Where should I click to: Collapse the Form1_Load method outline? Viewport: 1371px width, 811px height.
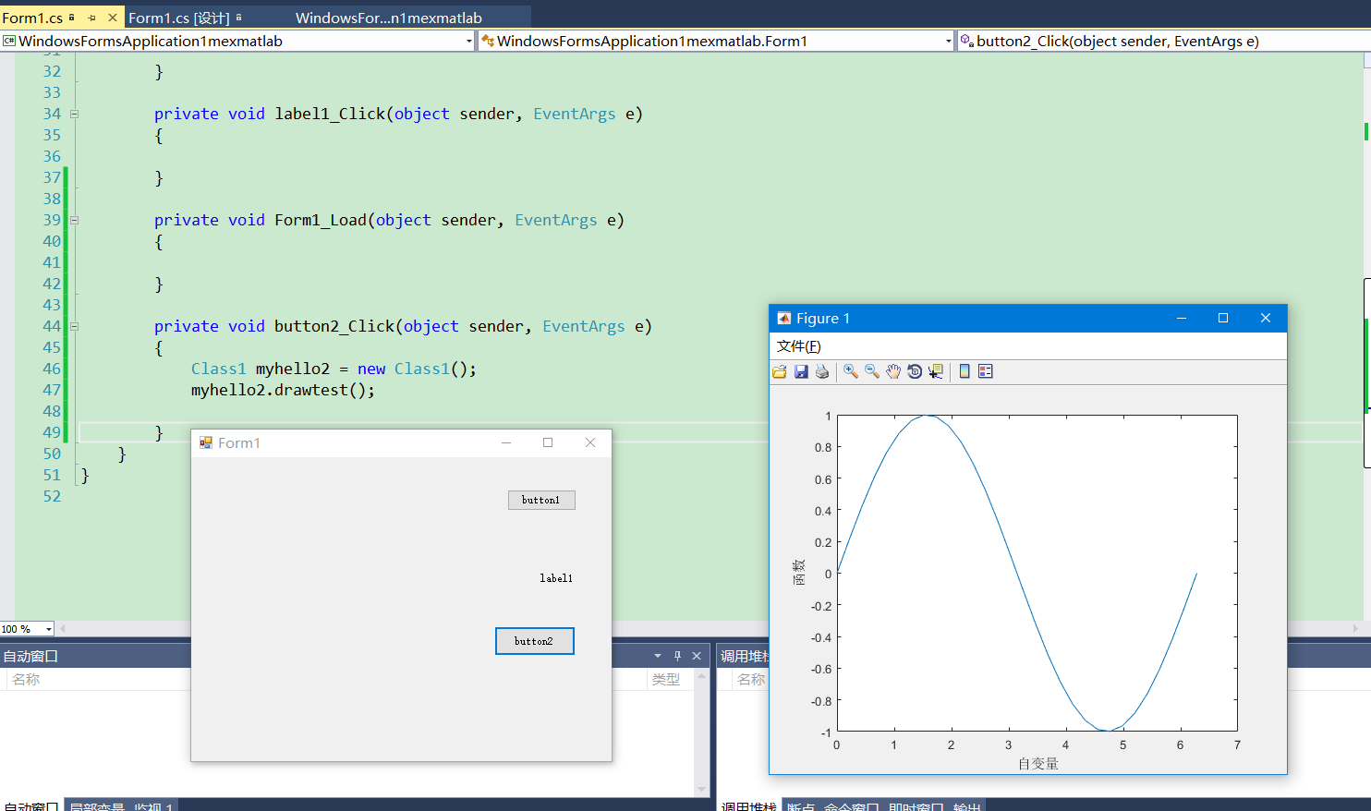75,221
